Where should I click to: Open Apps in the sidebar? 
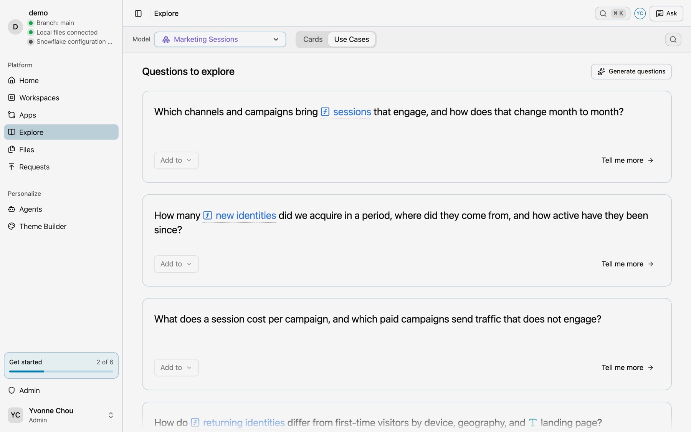[61, 115]
